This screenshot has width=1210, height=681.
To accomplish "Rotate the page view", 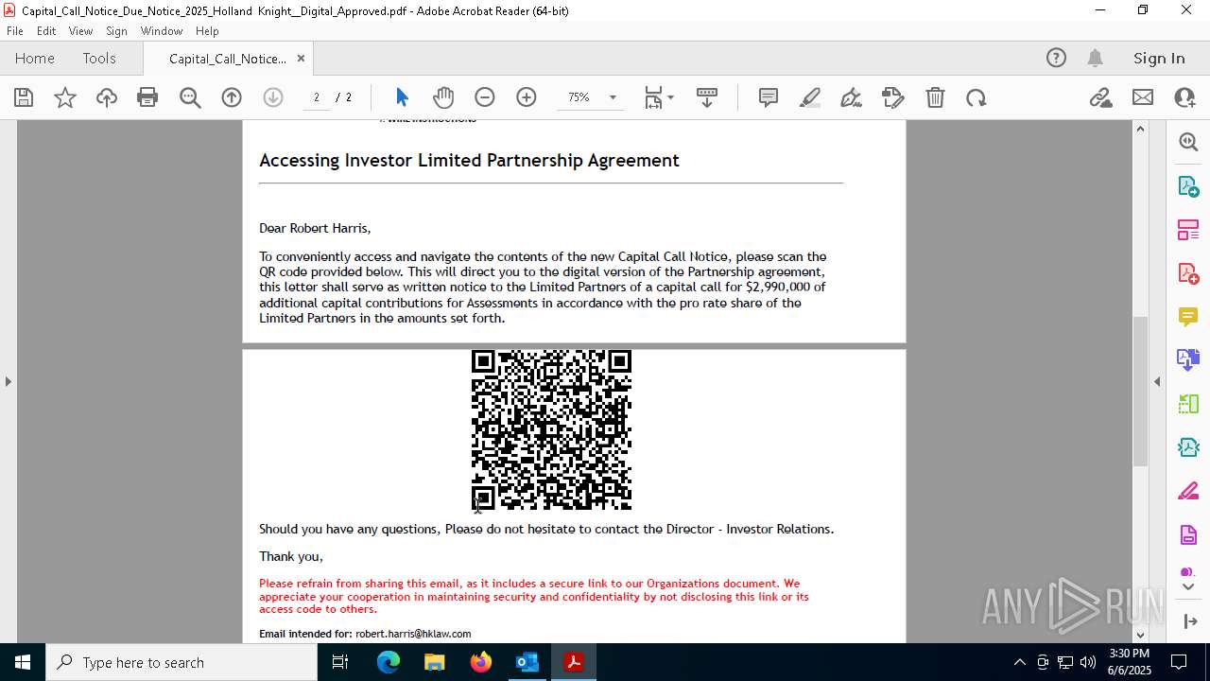I will pos(977,97).
